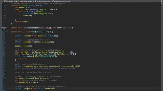
Task: Click 'return numws;' on line 22
Action: click(22, 22)
